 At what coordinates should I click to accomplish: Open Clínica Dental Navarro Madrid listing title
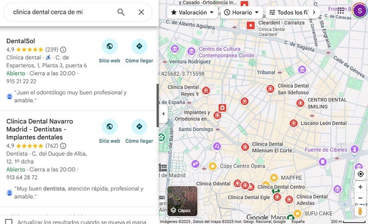tap(40, 129)
